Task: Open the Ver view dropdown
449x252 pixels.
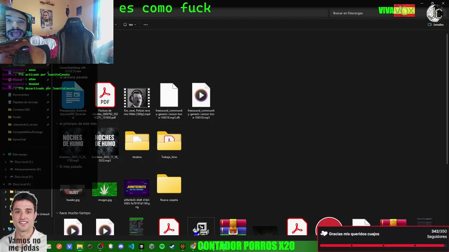Action: (130, 24)
